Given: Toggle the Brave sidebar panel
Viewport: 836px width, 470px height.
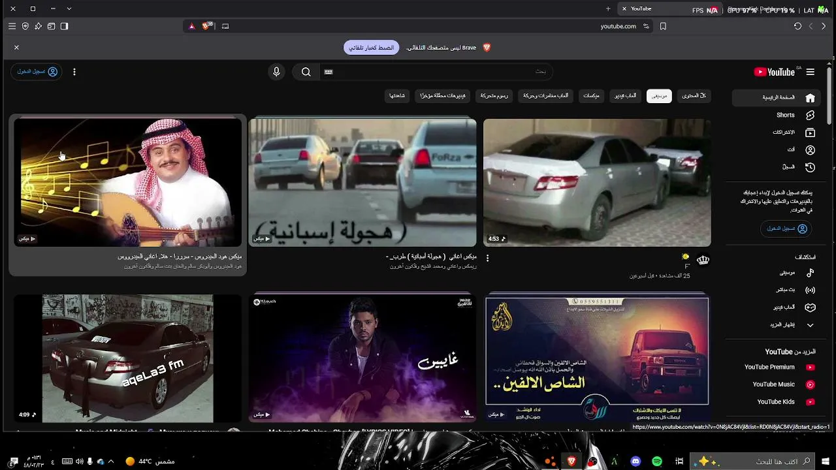Looking at the screenshot, I should click(x=64, y=26).
